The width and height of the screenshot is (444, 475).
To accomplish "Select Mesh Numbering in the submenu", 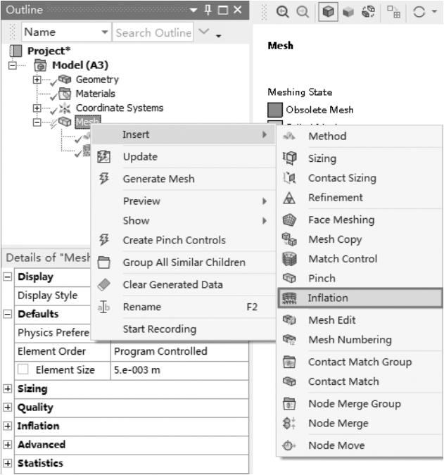I will click(349, 340).
